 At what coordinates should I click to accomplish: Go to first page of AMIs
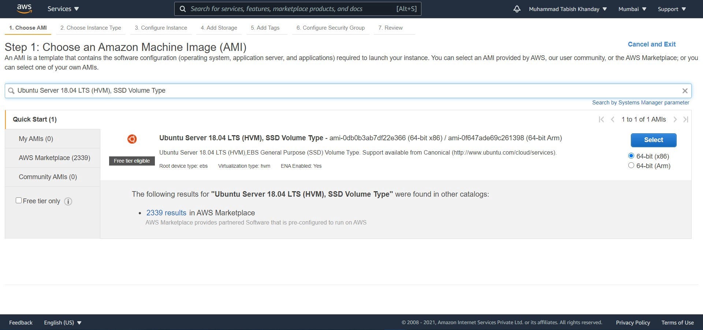click(x=601, y=119)
